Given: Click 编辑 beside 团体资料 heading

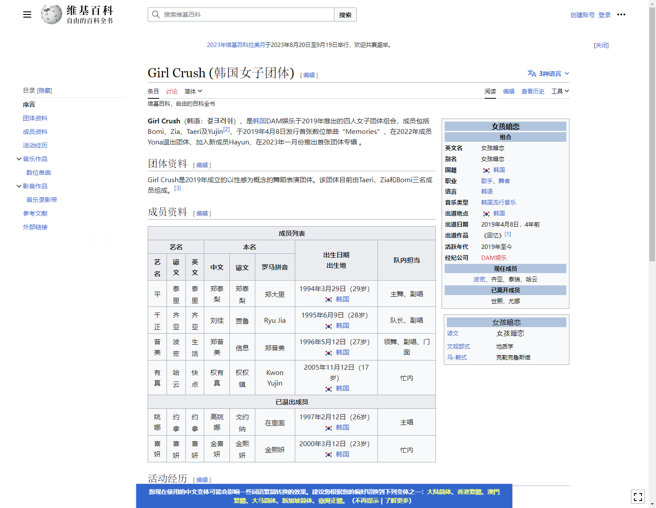Looking at the screenshot, I should pos(202,165).
